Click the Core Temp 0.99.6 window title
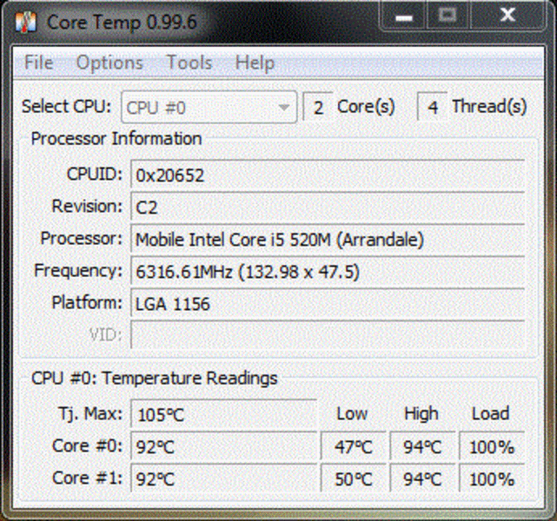Image resolution: width=557 pixels, height=521 pixels. [122, 23]
